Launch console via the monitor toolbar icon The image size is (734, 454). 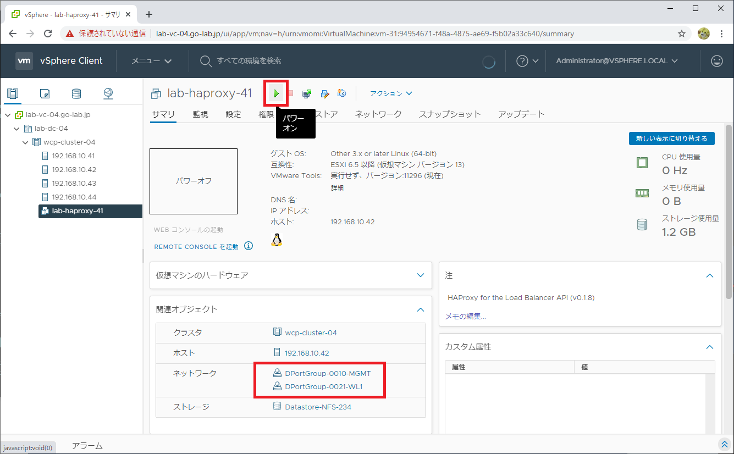(x=307, y=93)
